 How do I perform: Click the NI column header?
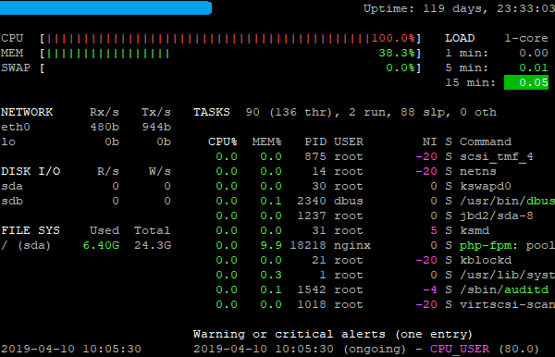tap(430, 142)
